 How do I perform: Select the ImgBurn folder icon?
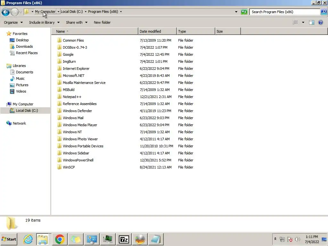[59, 61]
